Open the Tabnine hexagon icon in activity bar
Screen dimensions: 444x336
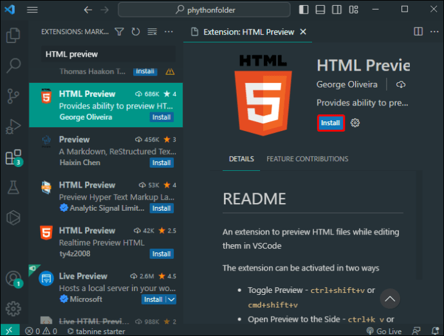tap(13, 218)
